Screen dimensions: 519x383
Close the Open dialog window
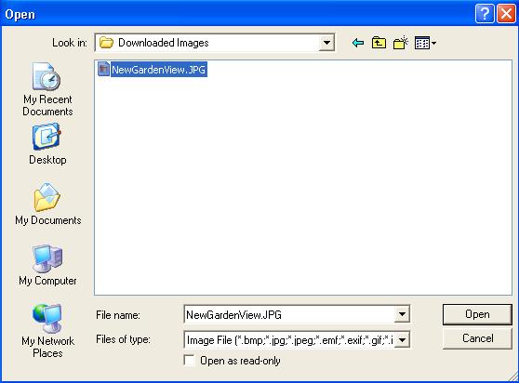506,14
